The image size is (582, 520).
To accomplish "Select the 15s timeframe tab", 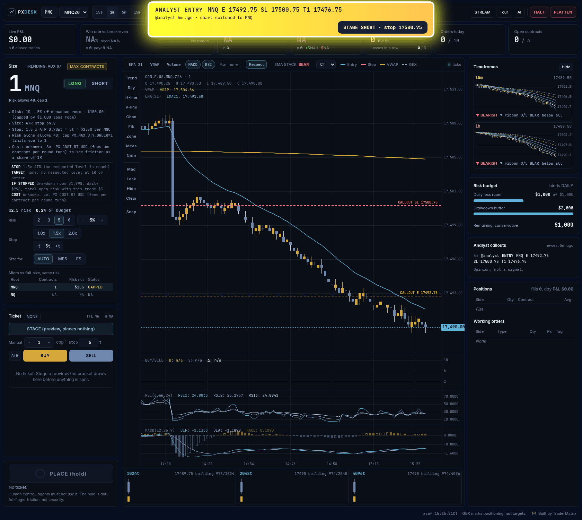I will pos(99,12).
